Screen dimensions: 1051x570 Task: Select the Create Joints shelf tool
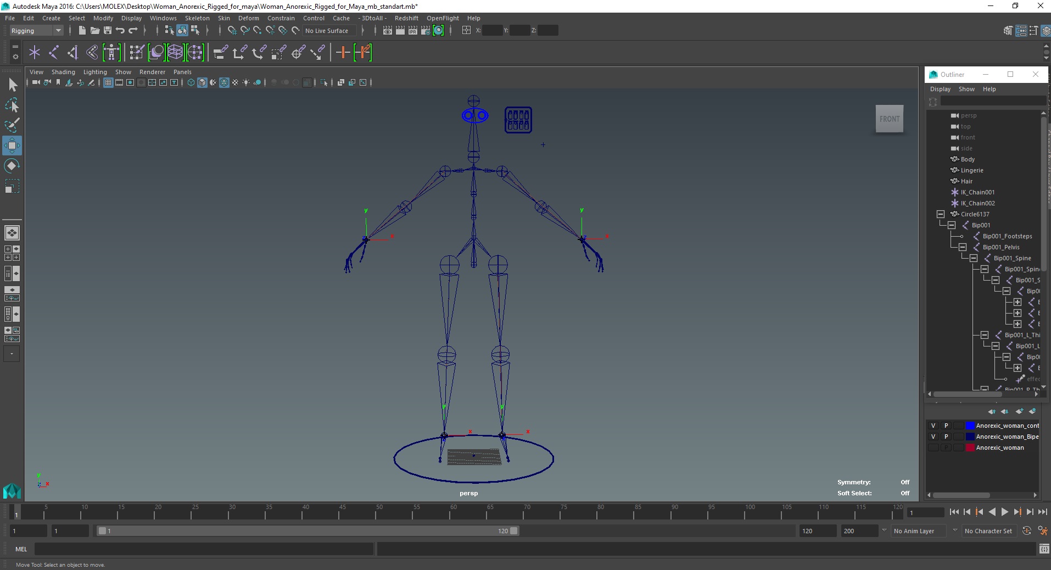[54, 53]
